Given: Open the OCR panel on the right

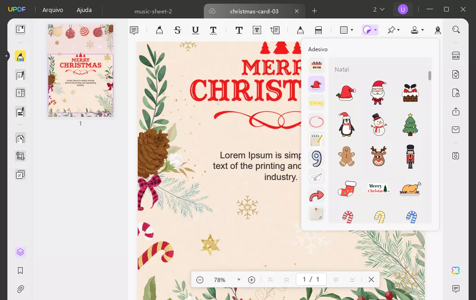Looking at the screenshot, I should click(456, 55).
